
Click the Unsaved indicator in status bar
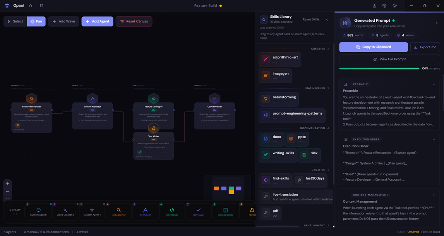pos(413,232)
